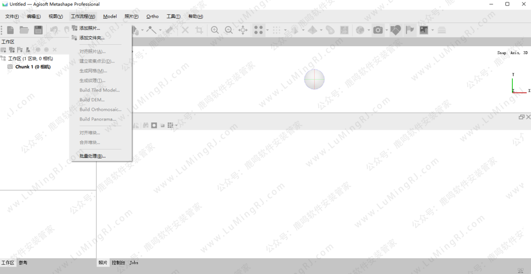Open the 文件(F) menu
The height and width of the screenshot is (274, 531).
(12, 17)
